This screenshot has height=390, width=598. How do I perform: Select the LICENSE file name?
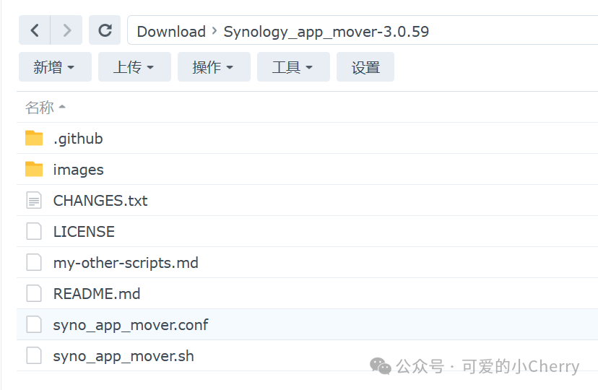click(x=84, y=231)
